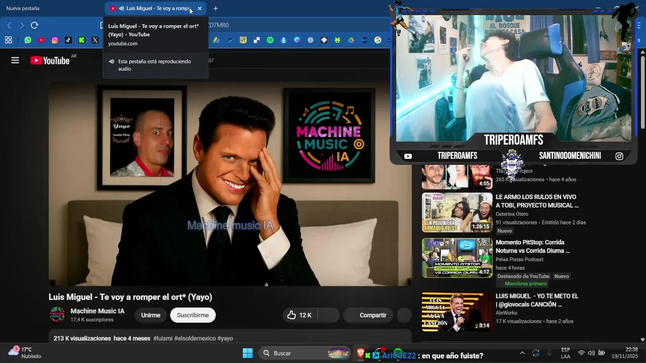Open Luis Miguel Yo te meto el thumbnail
This screenshot has width=646, height=363.
[457, 312]
